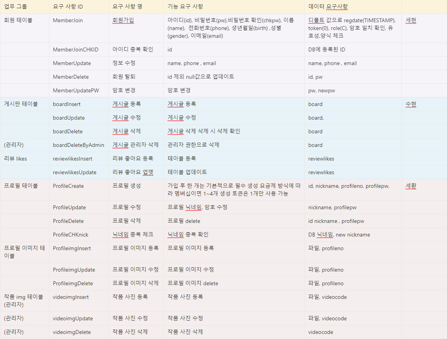Select the reviewlikesUpdate cell
Screen dimensions: 447x339
tap(79, 172)
